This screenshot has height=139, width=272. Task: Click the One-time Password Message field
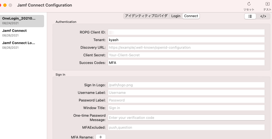point(186,118)
